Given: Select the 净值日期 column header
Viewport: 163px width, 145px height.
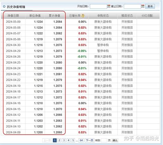Looking at the screenshot, I should 13,16.
